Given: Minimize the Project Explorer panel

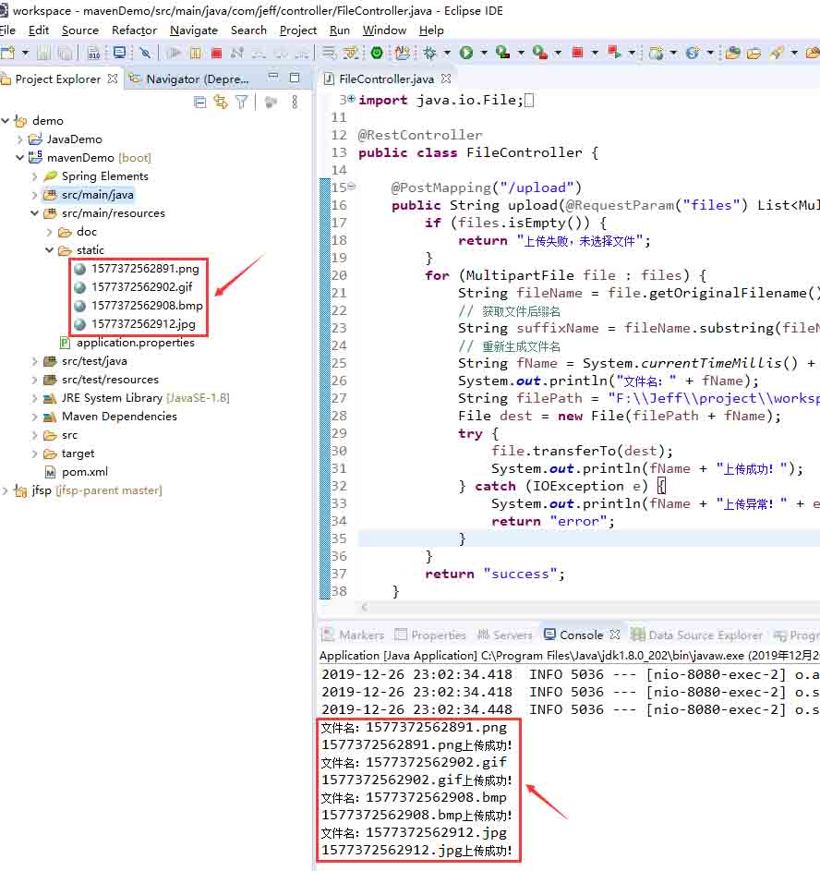Looking at the screenshot, I should (x=273, y=79).
